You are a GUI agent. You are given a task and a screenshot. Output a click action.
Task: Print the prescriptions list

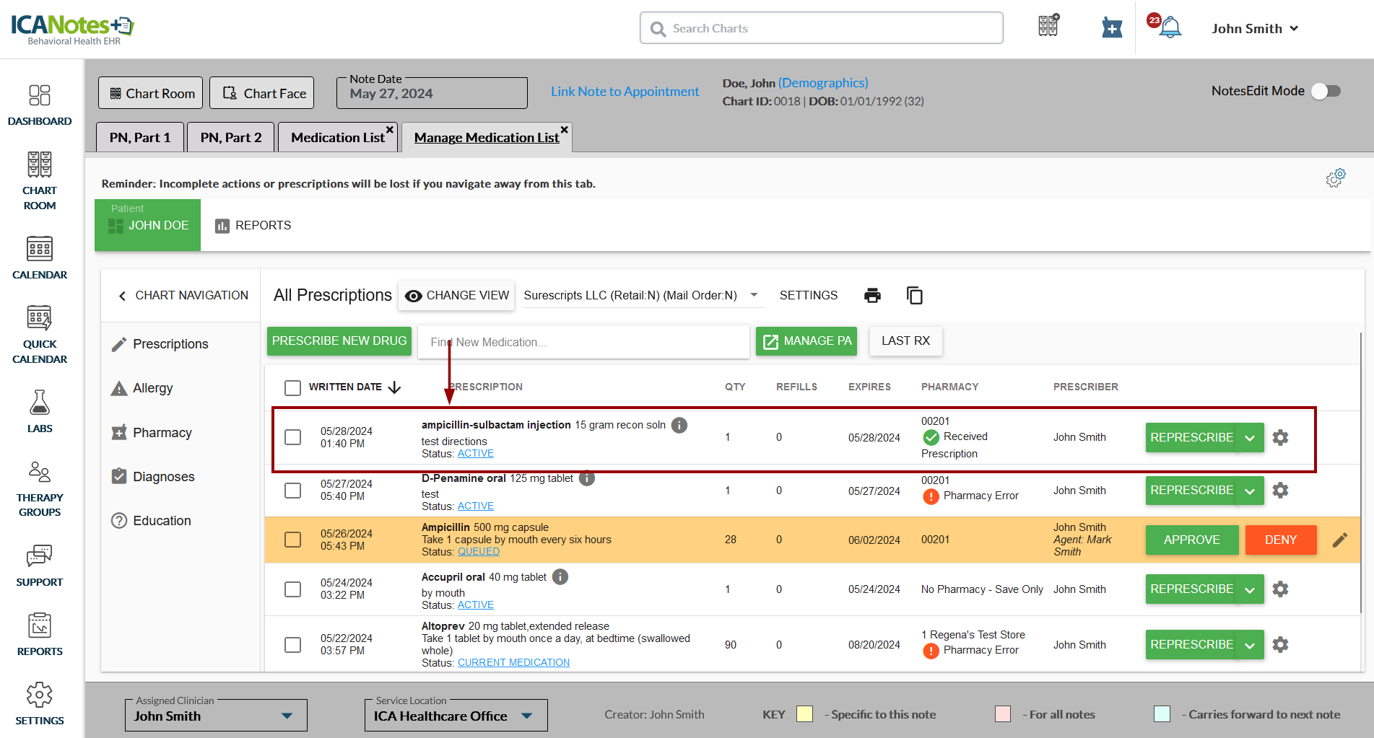(x=872, y=295)
